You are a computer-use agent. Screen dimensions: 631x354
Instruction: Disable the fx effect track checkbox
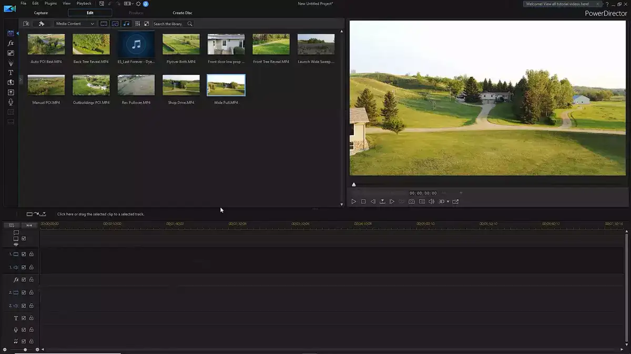tap(24, 280)
